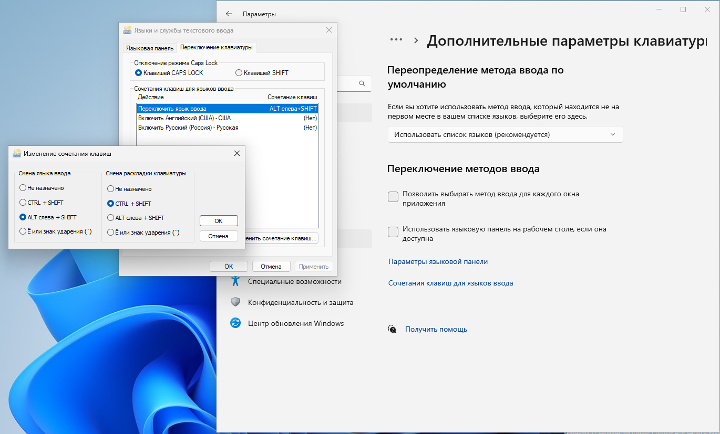Viewport: 720px width, 434px height.
Task: Click the search magnifier icon in settings
Action: tap(362, 83)
